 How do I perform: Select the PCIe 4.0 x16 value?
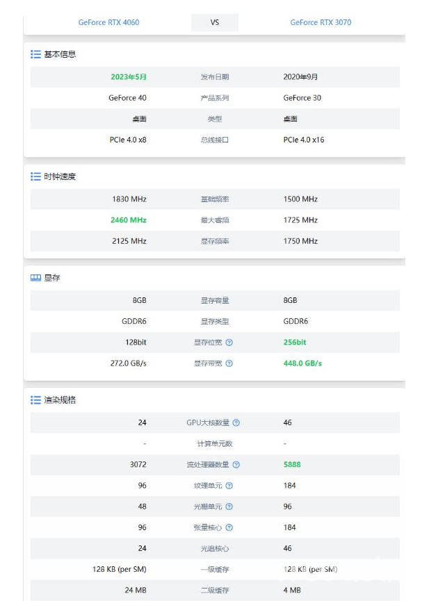pos(304,140)
